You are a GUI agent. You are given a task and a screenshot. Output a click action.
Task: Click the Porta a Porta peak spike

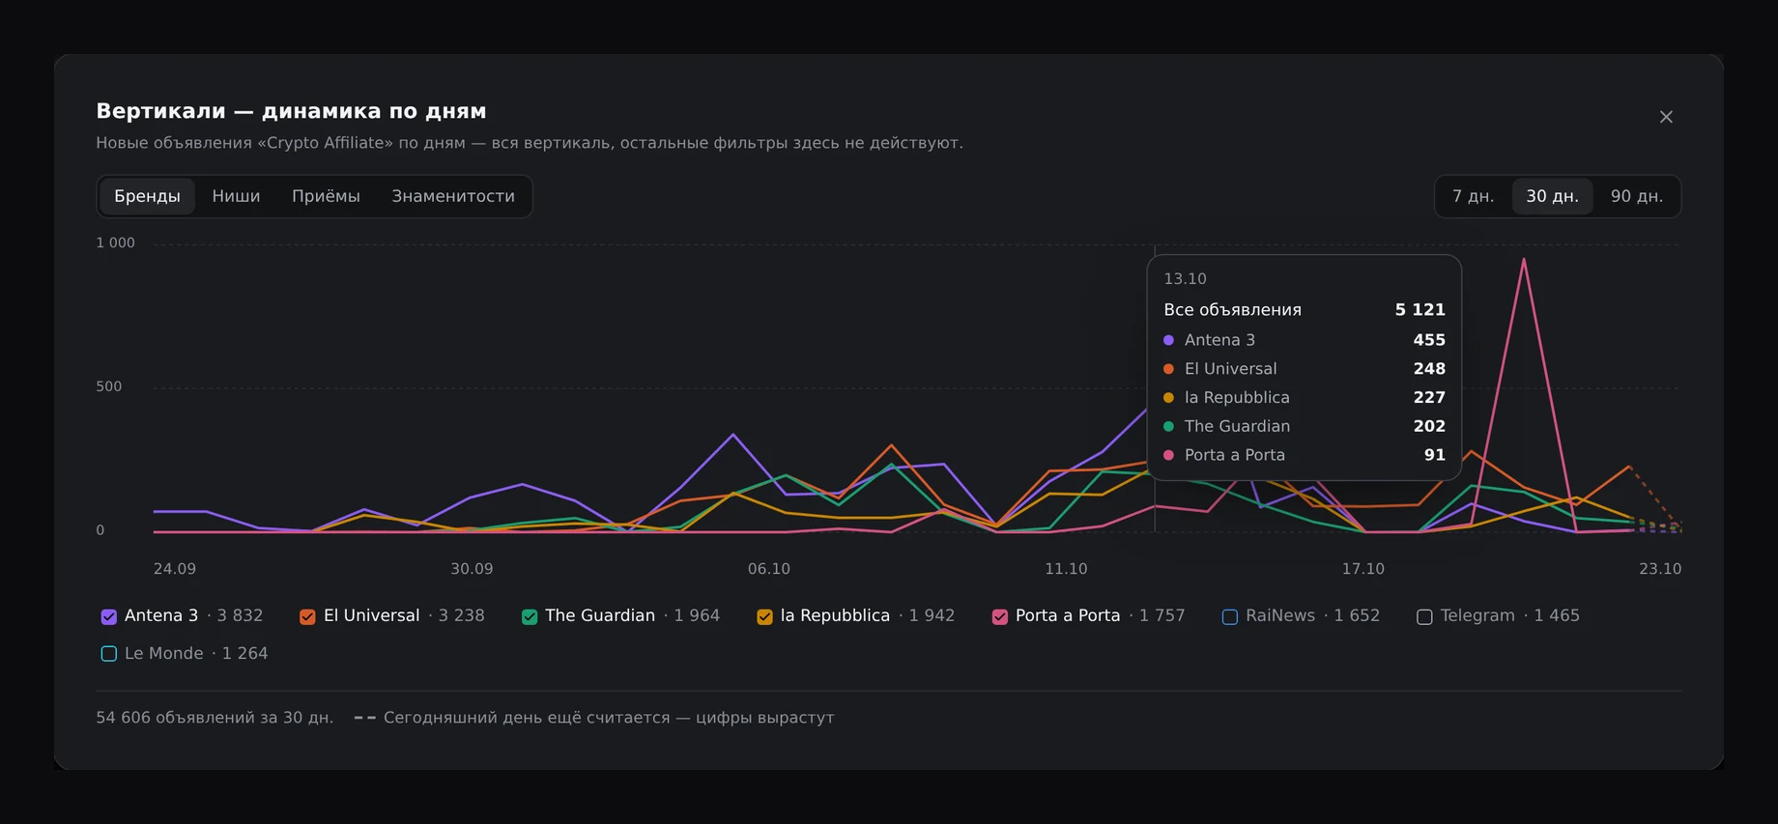1524,259
